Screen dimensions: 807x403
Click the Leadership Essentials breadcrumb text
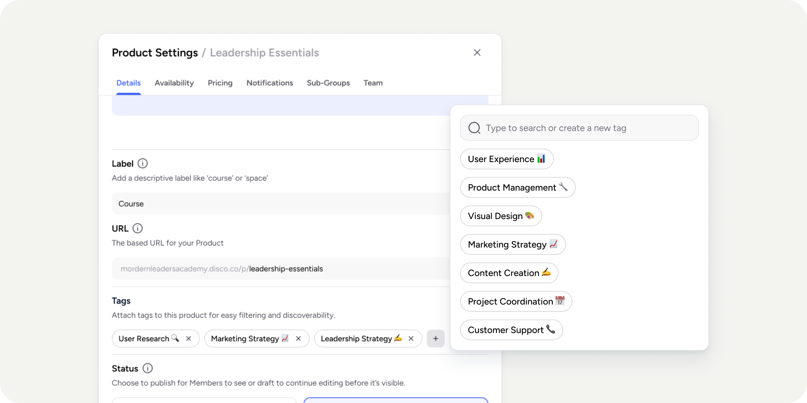[x=264, y=53]
